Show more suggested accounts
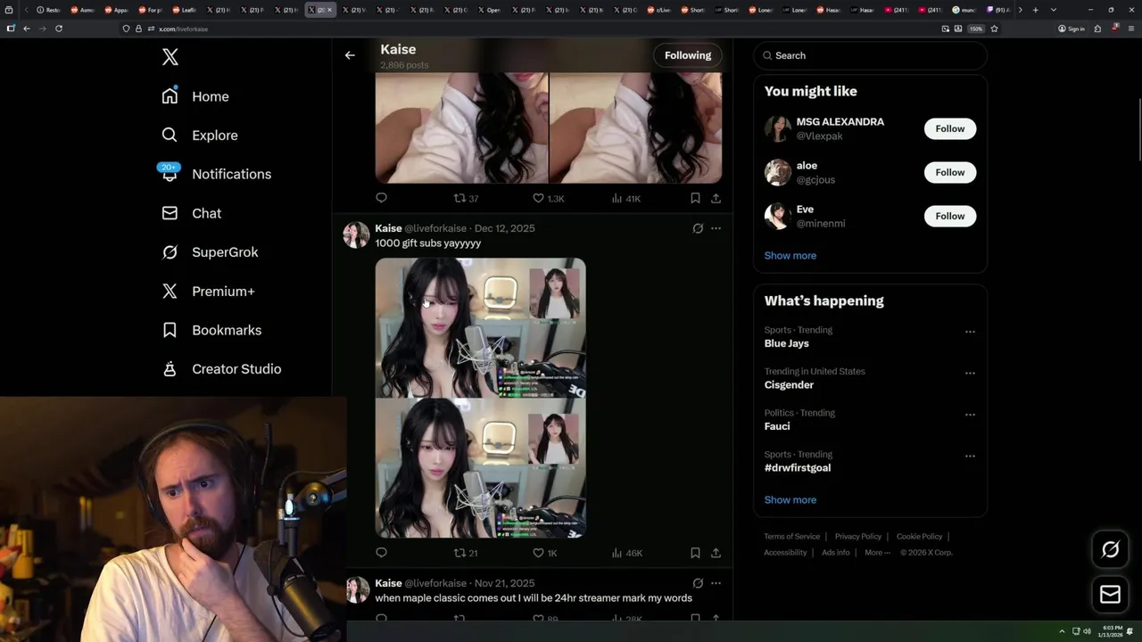 pyautogui.click(x=790, y=256)
